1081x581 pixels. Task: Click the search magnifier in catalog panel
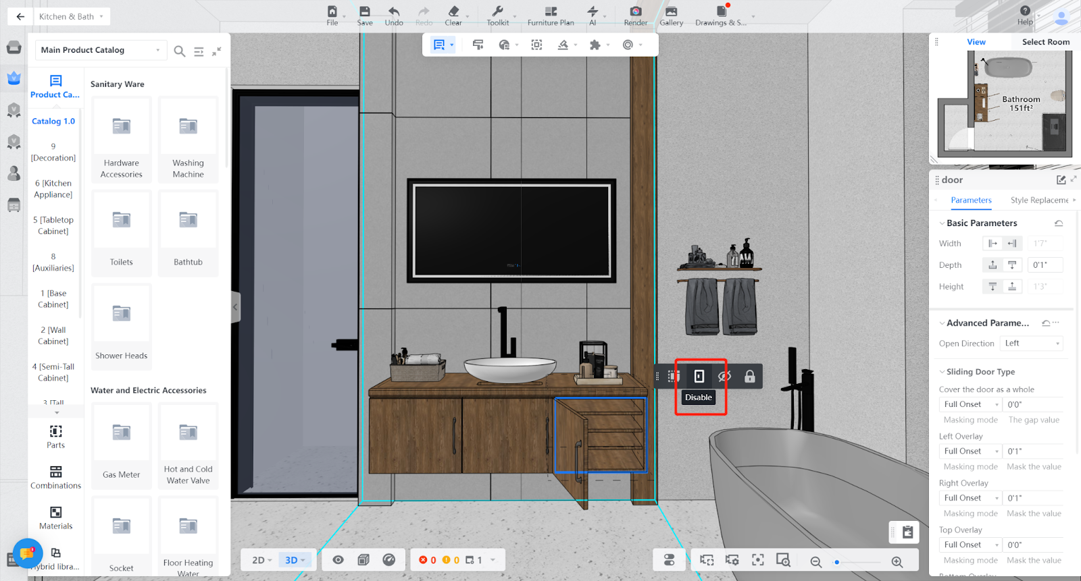pos(180,51)
